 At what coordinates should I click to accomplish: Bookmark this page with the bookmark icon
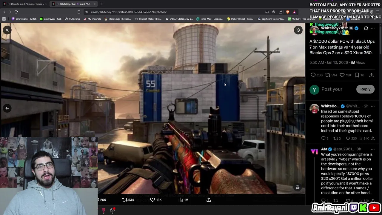point(79,12)
